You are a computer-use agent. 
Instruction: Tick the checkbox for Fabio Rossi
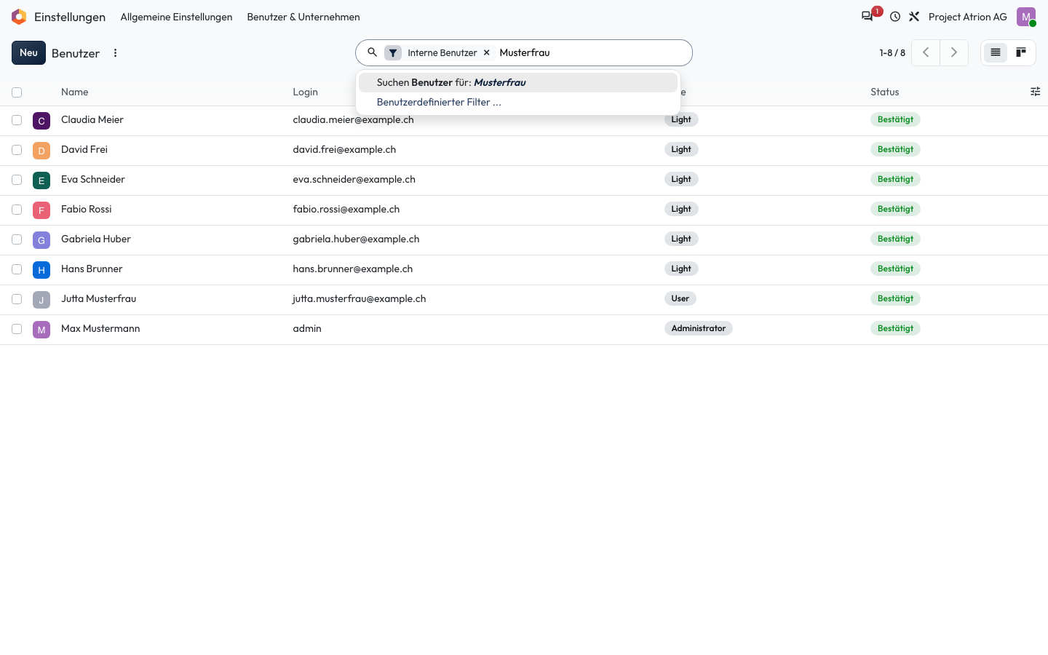click(17, 210)
